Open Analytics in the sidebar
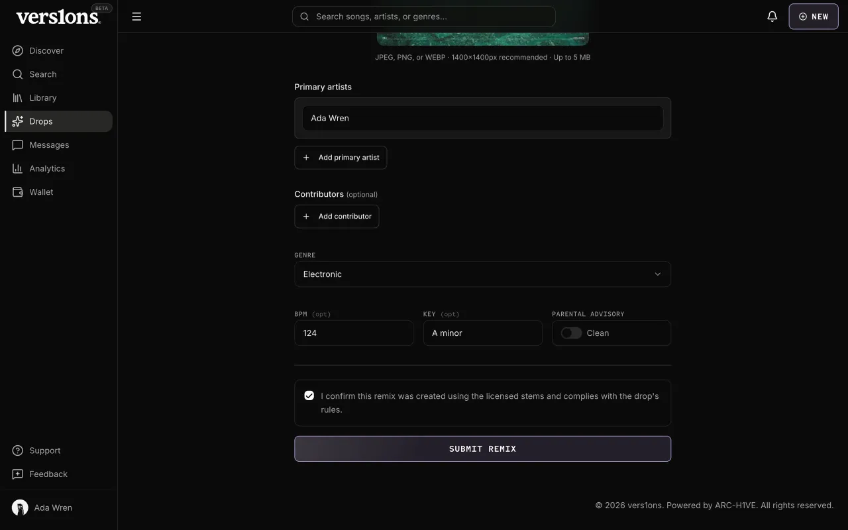848x530 pixels. (58, 168)
